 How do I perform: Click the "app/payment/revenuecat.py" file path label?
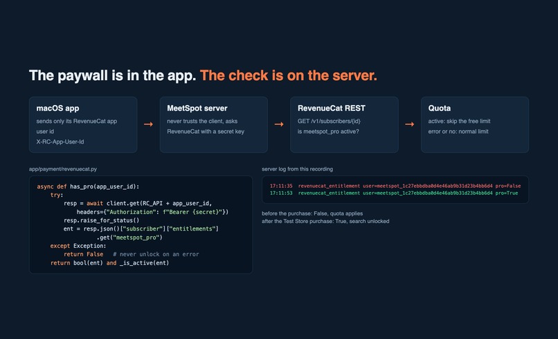point(63,169)
